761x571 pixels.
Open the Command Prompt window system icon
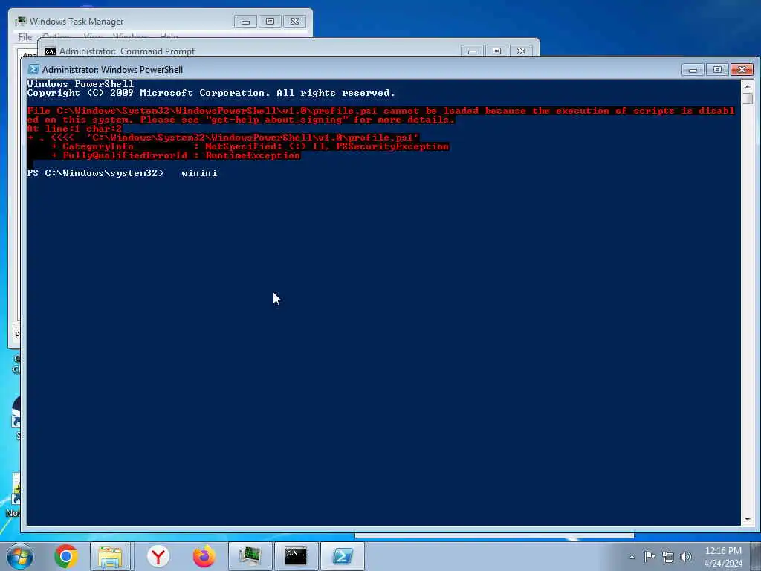[51, 51]
